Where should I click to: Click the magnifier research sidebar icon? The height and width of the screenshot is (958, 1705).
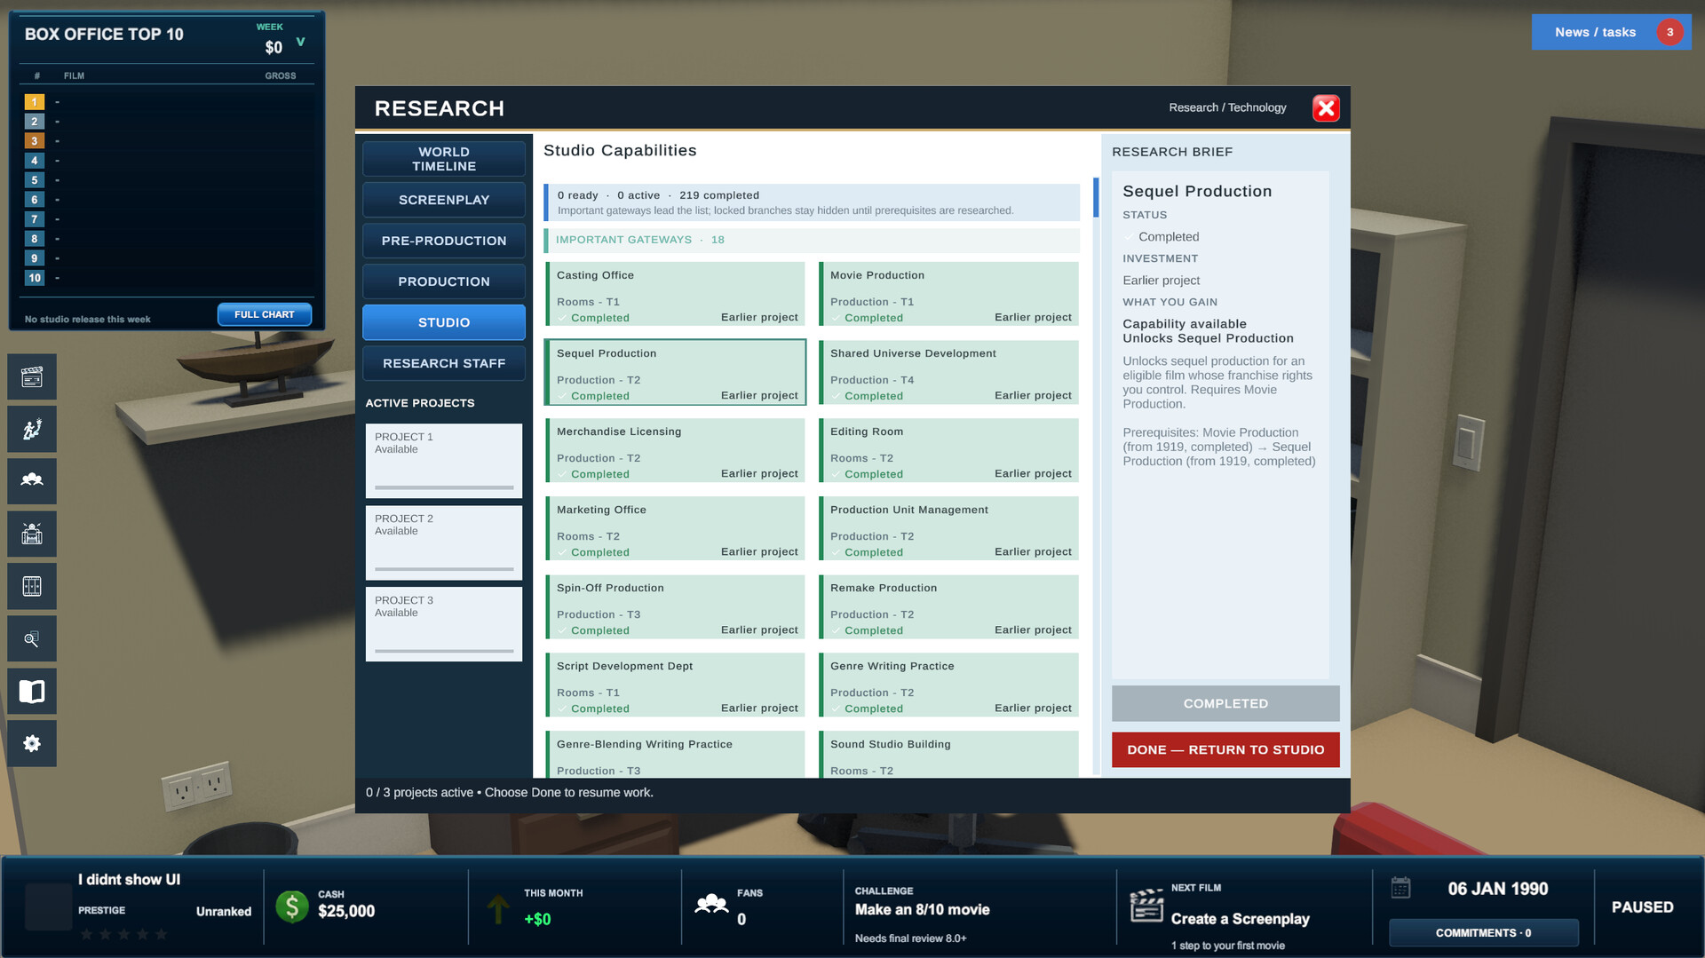tap(32, 639)
